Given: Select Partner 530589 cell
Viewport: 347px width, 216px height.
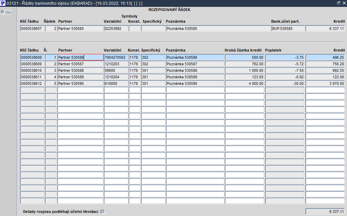Looking at the screenshot, I should click(80, 77).
